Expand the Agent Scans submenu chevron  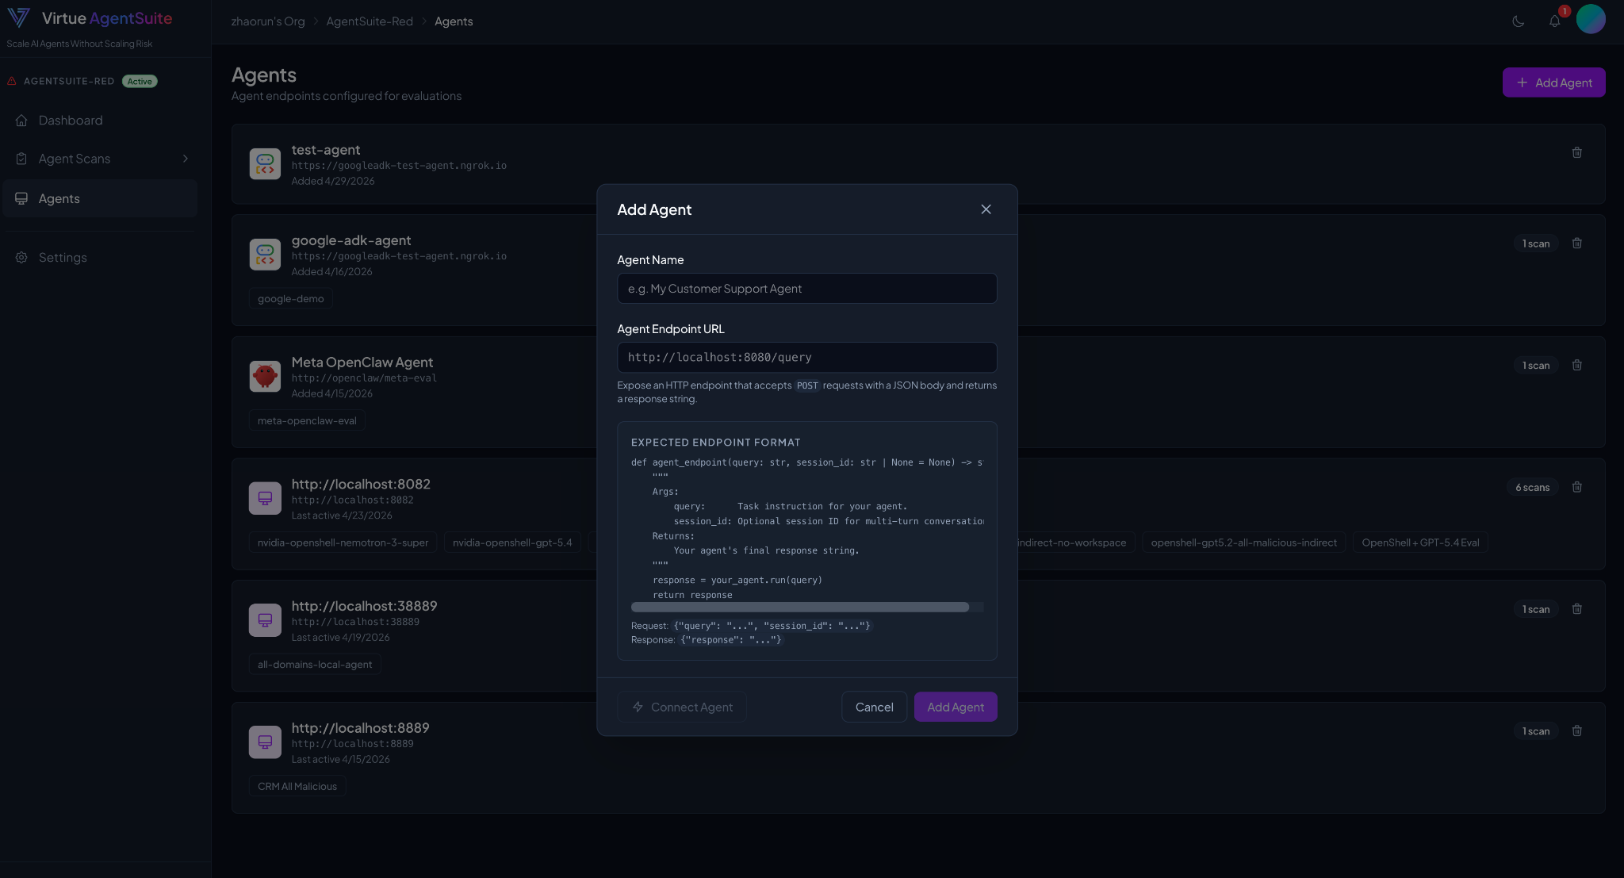coord(186,159)
